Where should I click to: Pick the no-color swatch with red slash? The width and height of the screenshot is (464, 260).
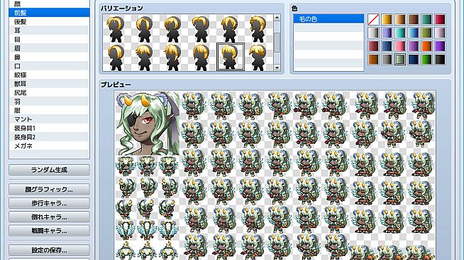(x=373, y=20)
